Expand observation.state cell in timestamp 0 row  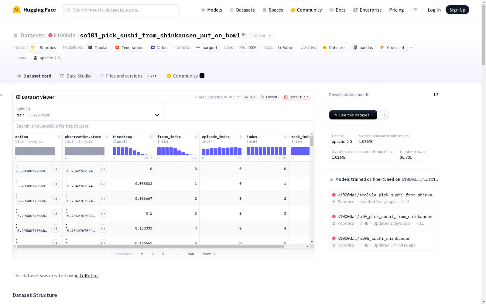103,169
